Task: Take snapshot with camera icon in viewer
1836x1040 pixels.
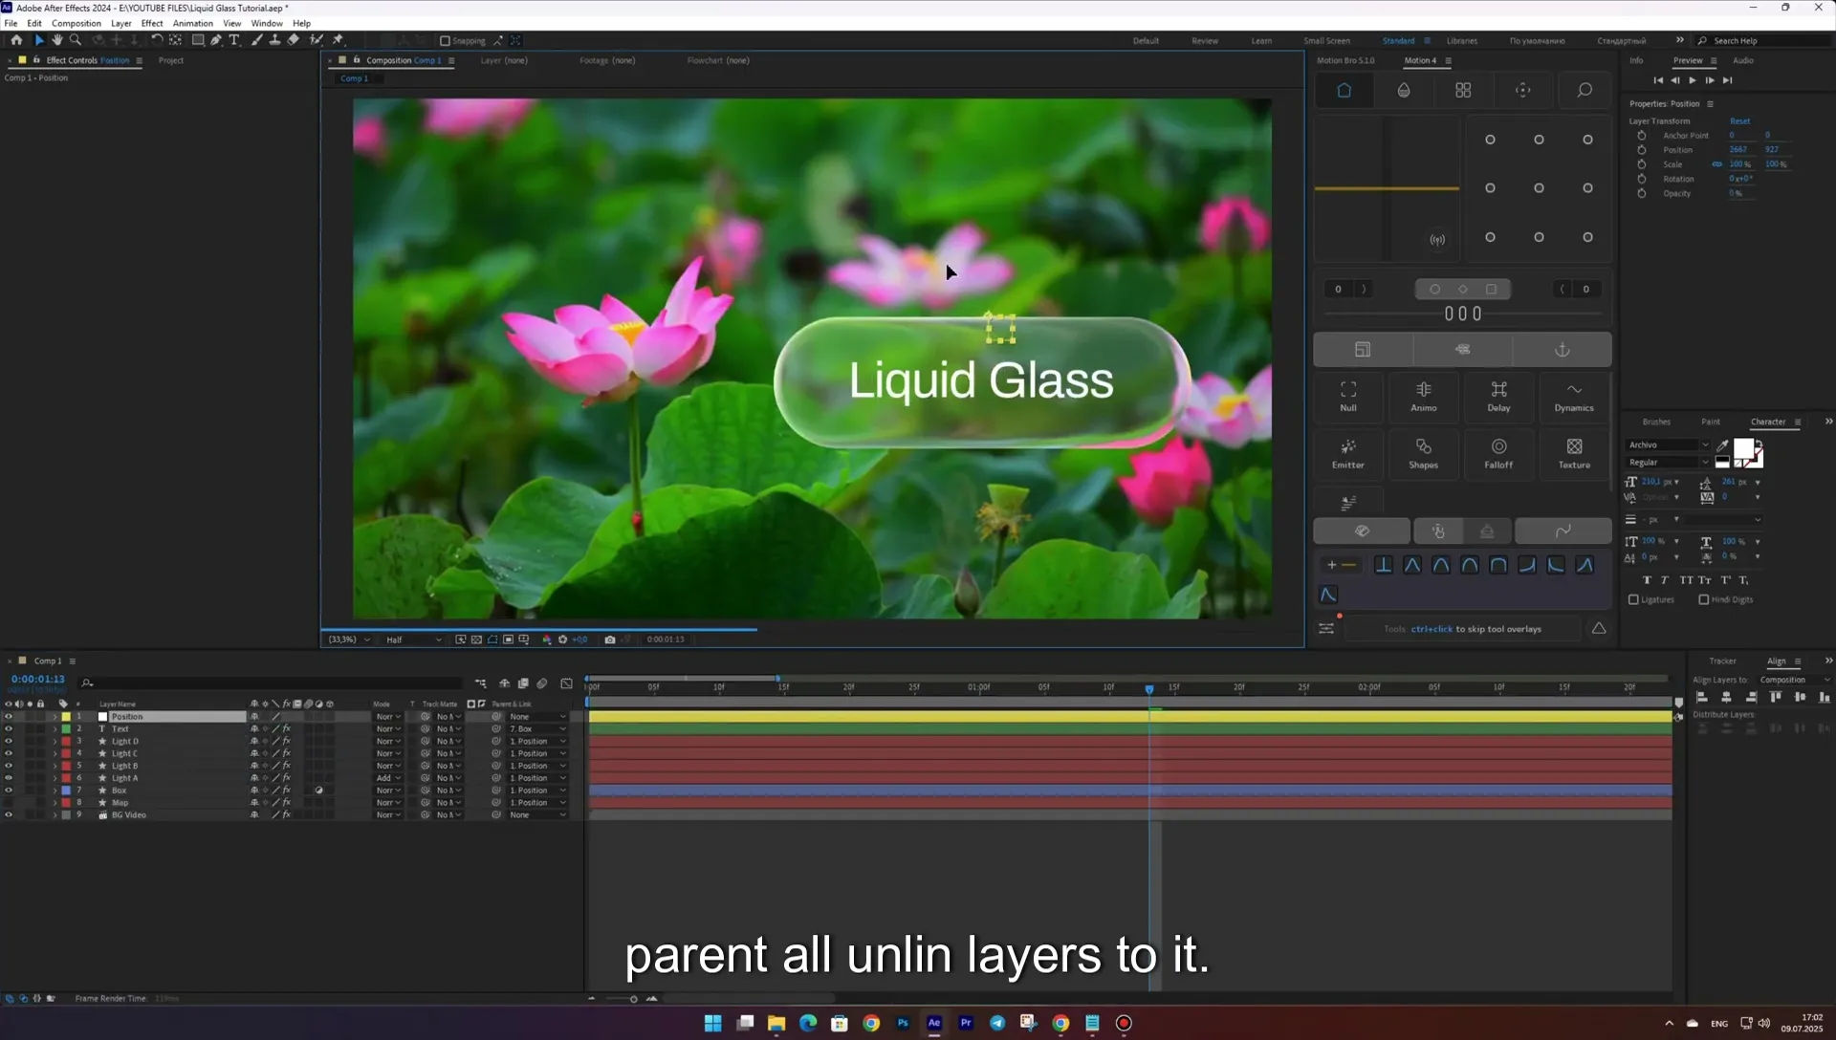Action: (609, 639)
